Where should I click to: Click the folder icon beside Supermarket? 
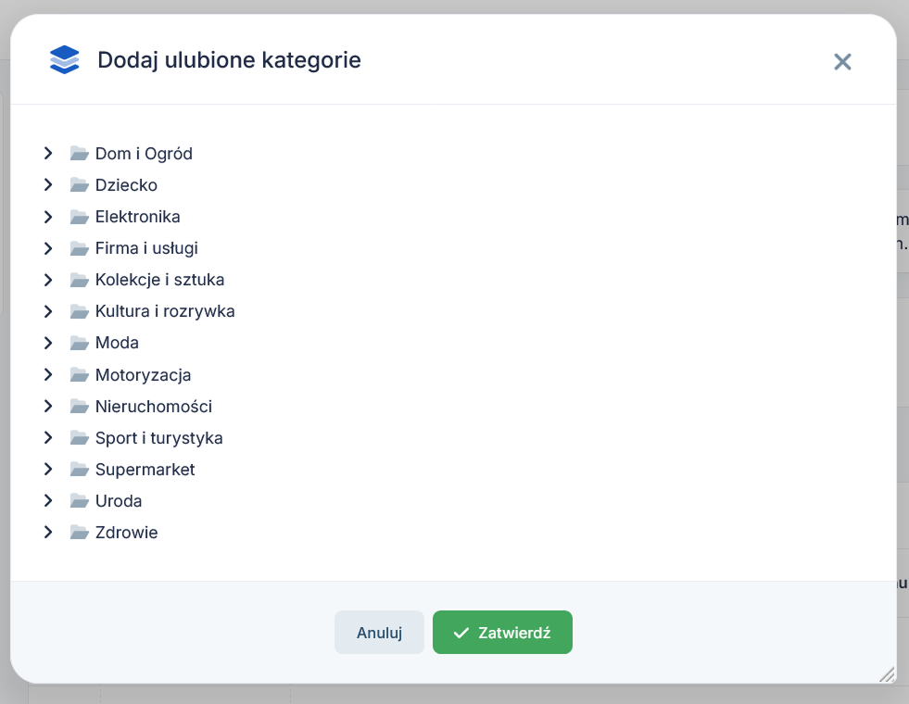pyautogui.click(x=80, y=470)
